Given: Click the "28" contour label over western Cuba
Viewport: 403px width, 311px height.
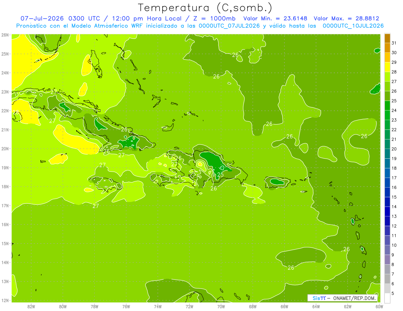Looking at the screenshot, I should point(15,112).
